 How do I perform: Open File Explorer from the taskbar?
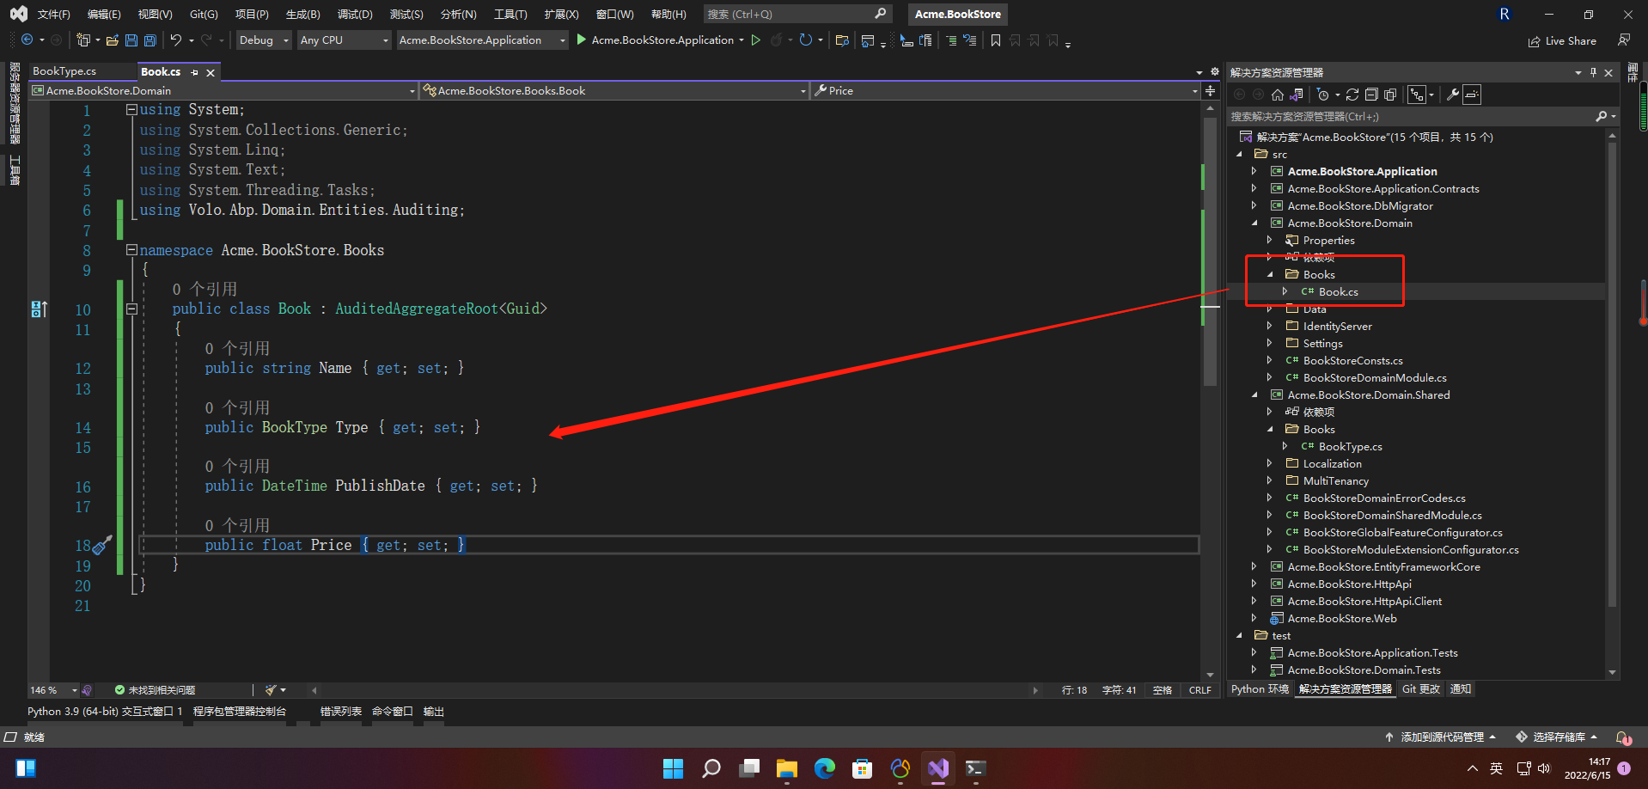click(x=787, y=768)
